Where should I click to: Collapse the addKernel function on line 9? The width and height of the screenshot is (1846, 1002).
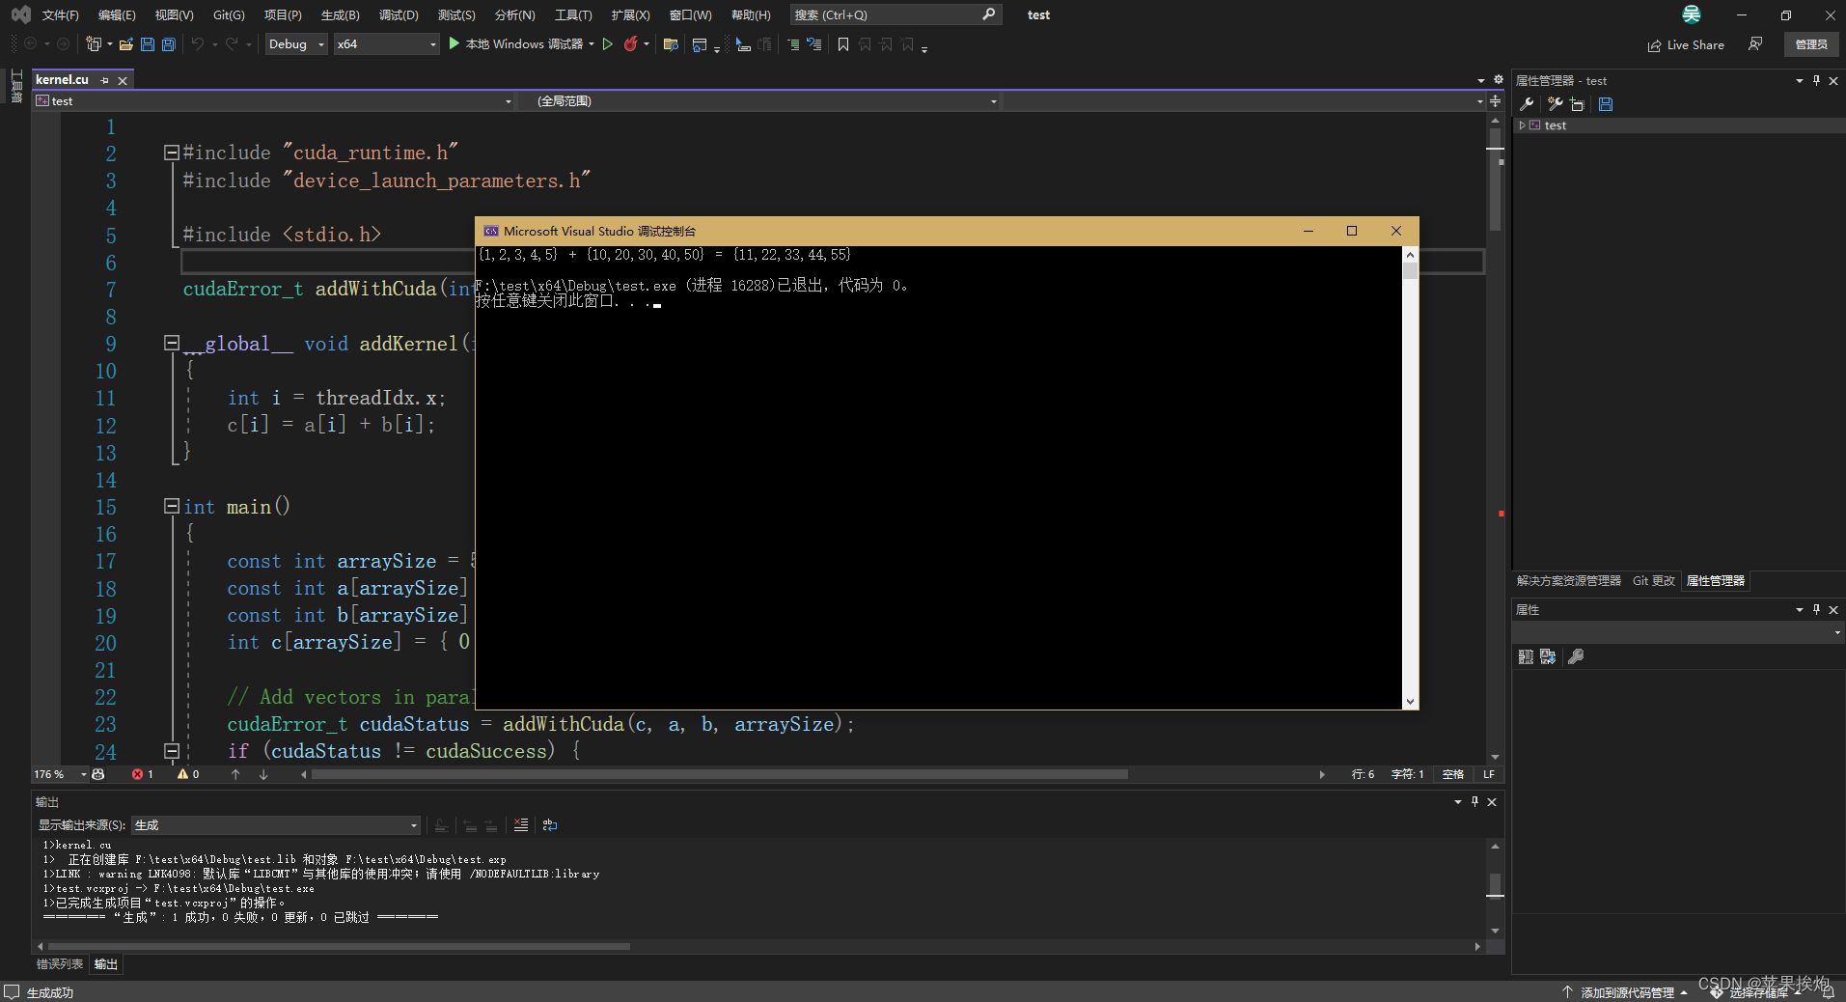pos(171,344)
